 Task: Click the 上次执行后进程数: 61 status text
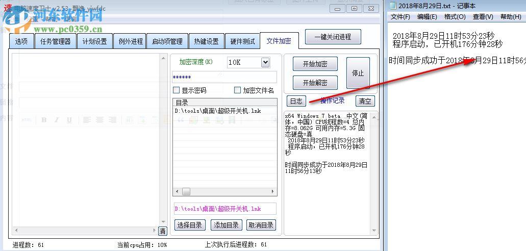(x=236, y=245)
